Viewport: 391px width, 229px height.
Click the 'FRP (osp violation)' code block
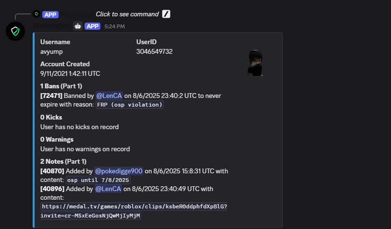click(x=130, y=105)
